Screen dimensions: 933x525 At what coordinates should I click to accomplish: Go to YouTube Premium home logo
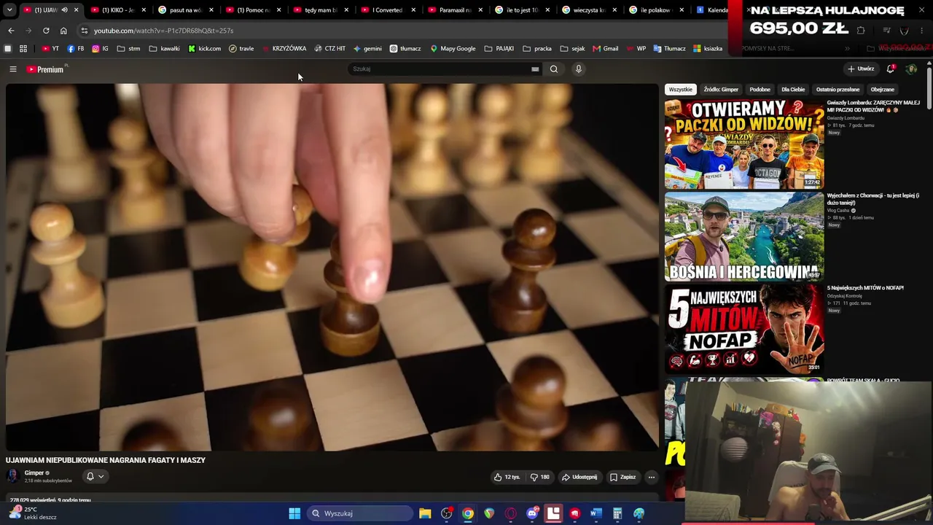[47, 69]
